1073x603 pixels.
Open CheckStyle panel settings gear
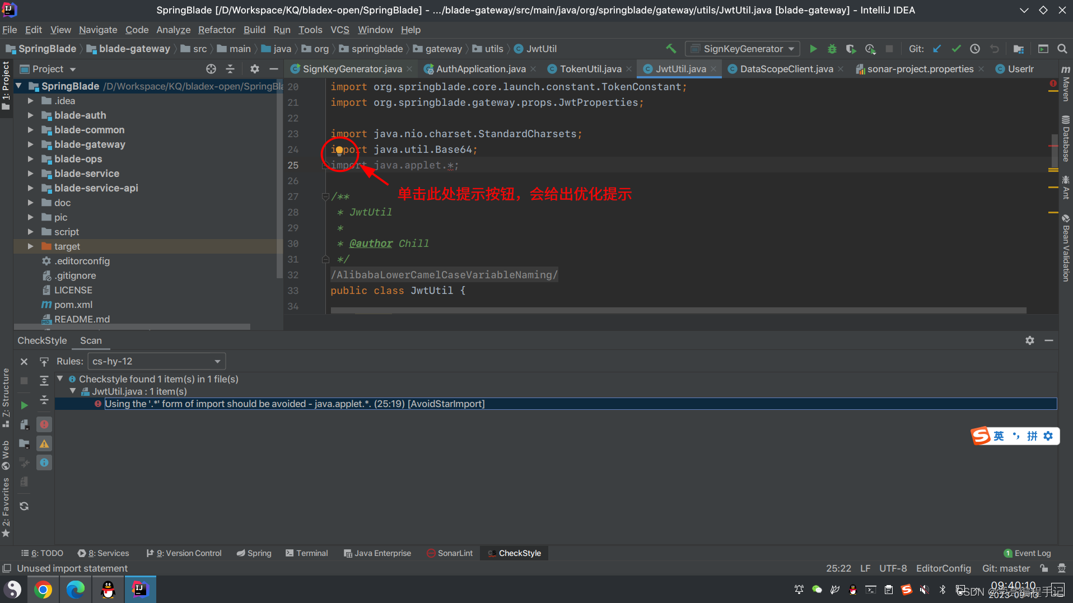click(1030, 340)
